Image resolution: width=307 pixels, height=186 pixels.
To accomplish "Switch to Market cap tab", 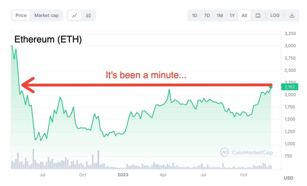I will pyautogui.click(x=46, y=16).
